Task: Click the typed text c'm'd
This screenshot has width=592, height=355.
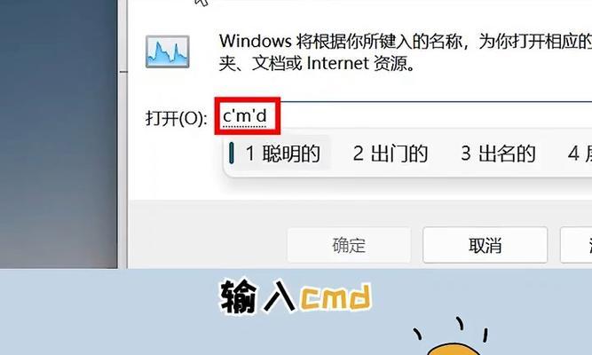Action: click(245, 116)
